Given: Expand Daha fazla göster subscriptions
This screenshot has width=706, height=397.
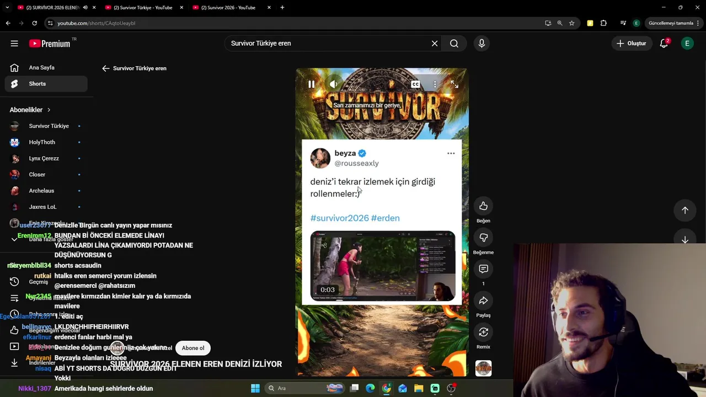Looking at the screenshot, I should click(x=46, y=239).
